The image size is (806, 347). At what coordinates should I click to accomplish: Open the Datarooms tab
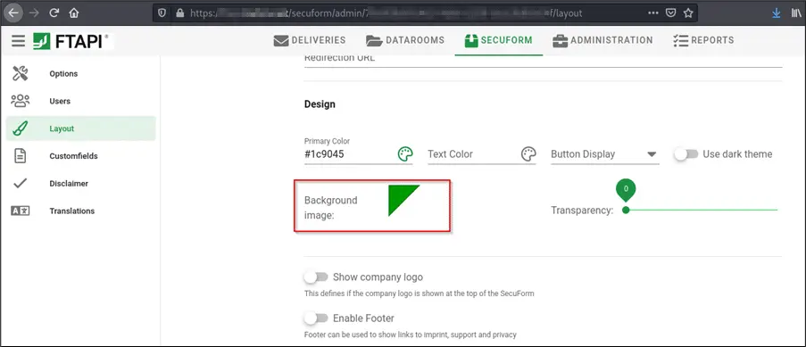pyautogui.click(x=404, y=40)
